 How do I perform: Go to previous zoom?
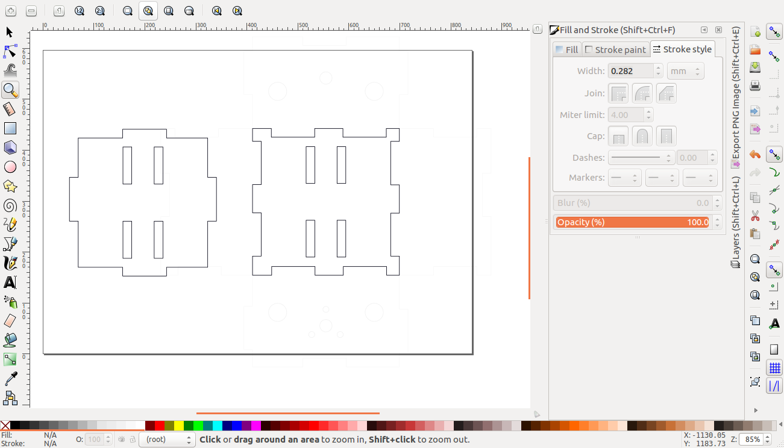click(217, 11)
